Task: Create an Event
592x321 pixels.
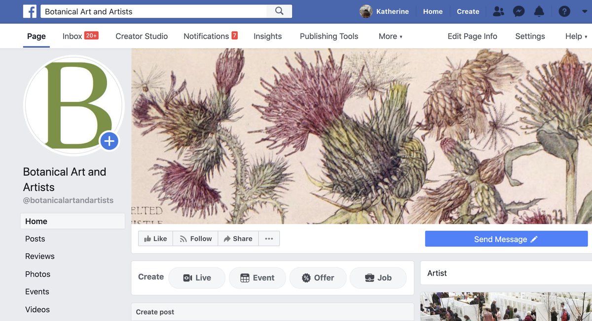Action: point(258,278)
